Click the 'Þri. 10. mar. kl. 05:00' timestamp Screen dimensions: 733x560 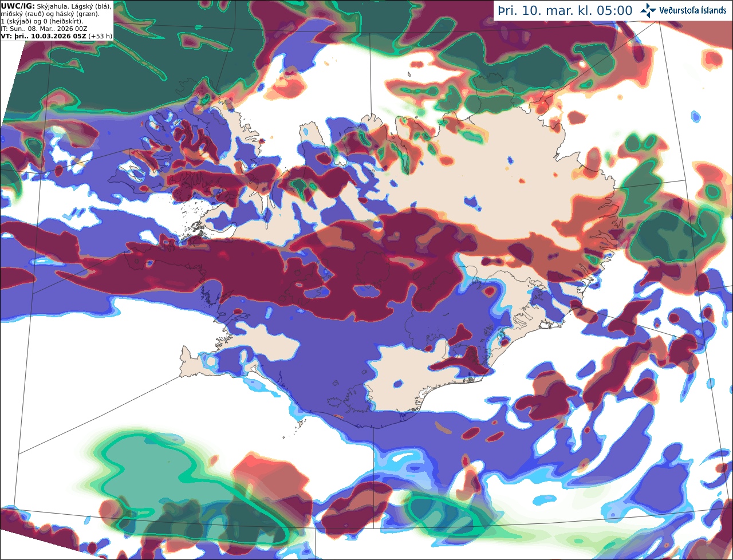565,10
